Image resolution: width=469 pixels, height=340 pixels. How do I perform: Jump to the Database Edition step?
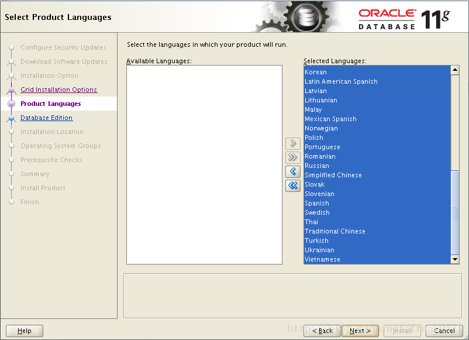pos(47,118)
